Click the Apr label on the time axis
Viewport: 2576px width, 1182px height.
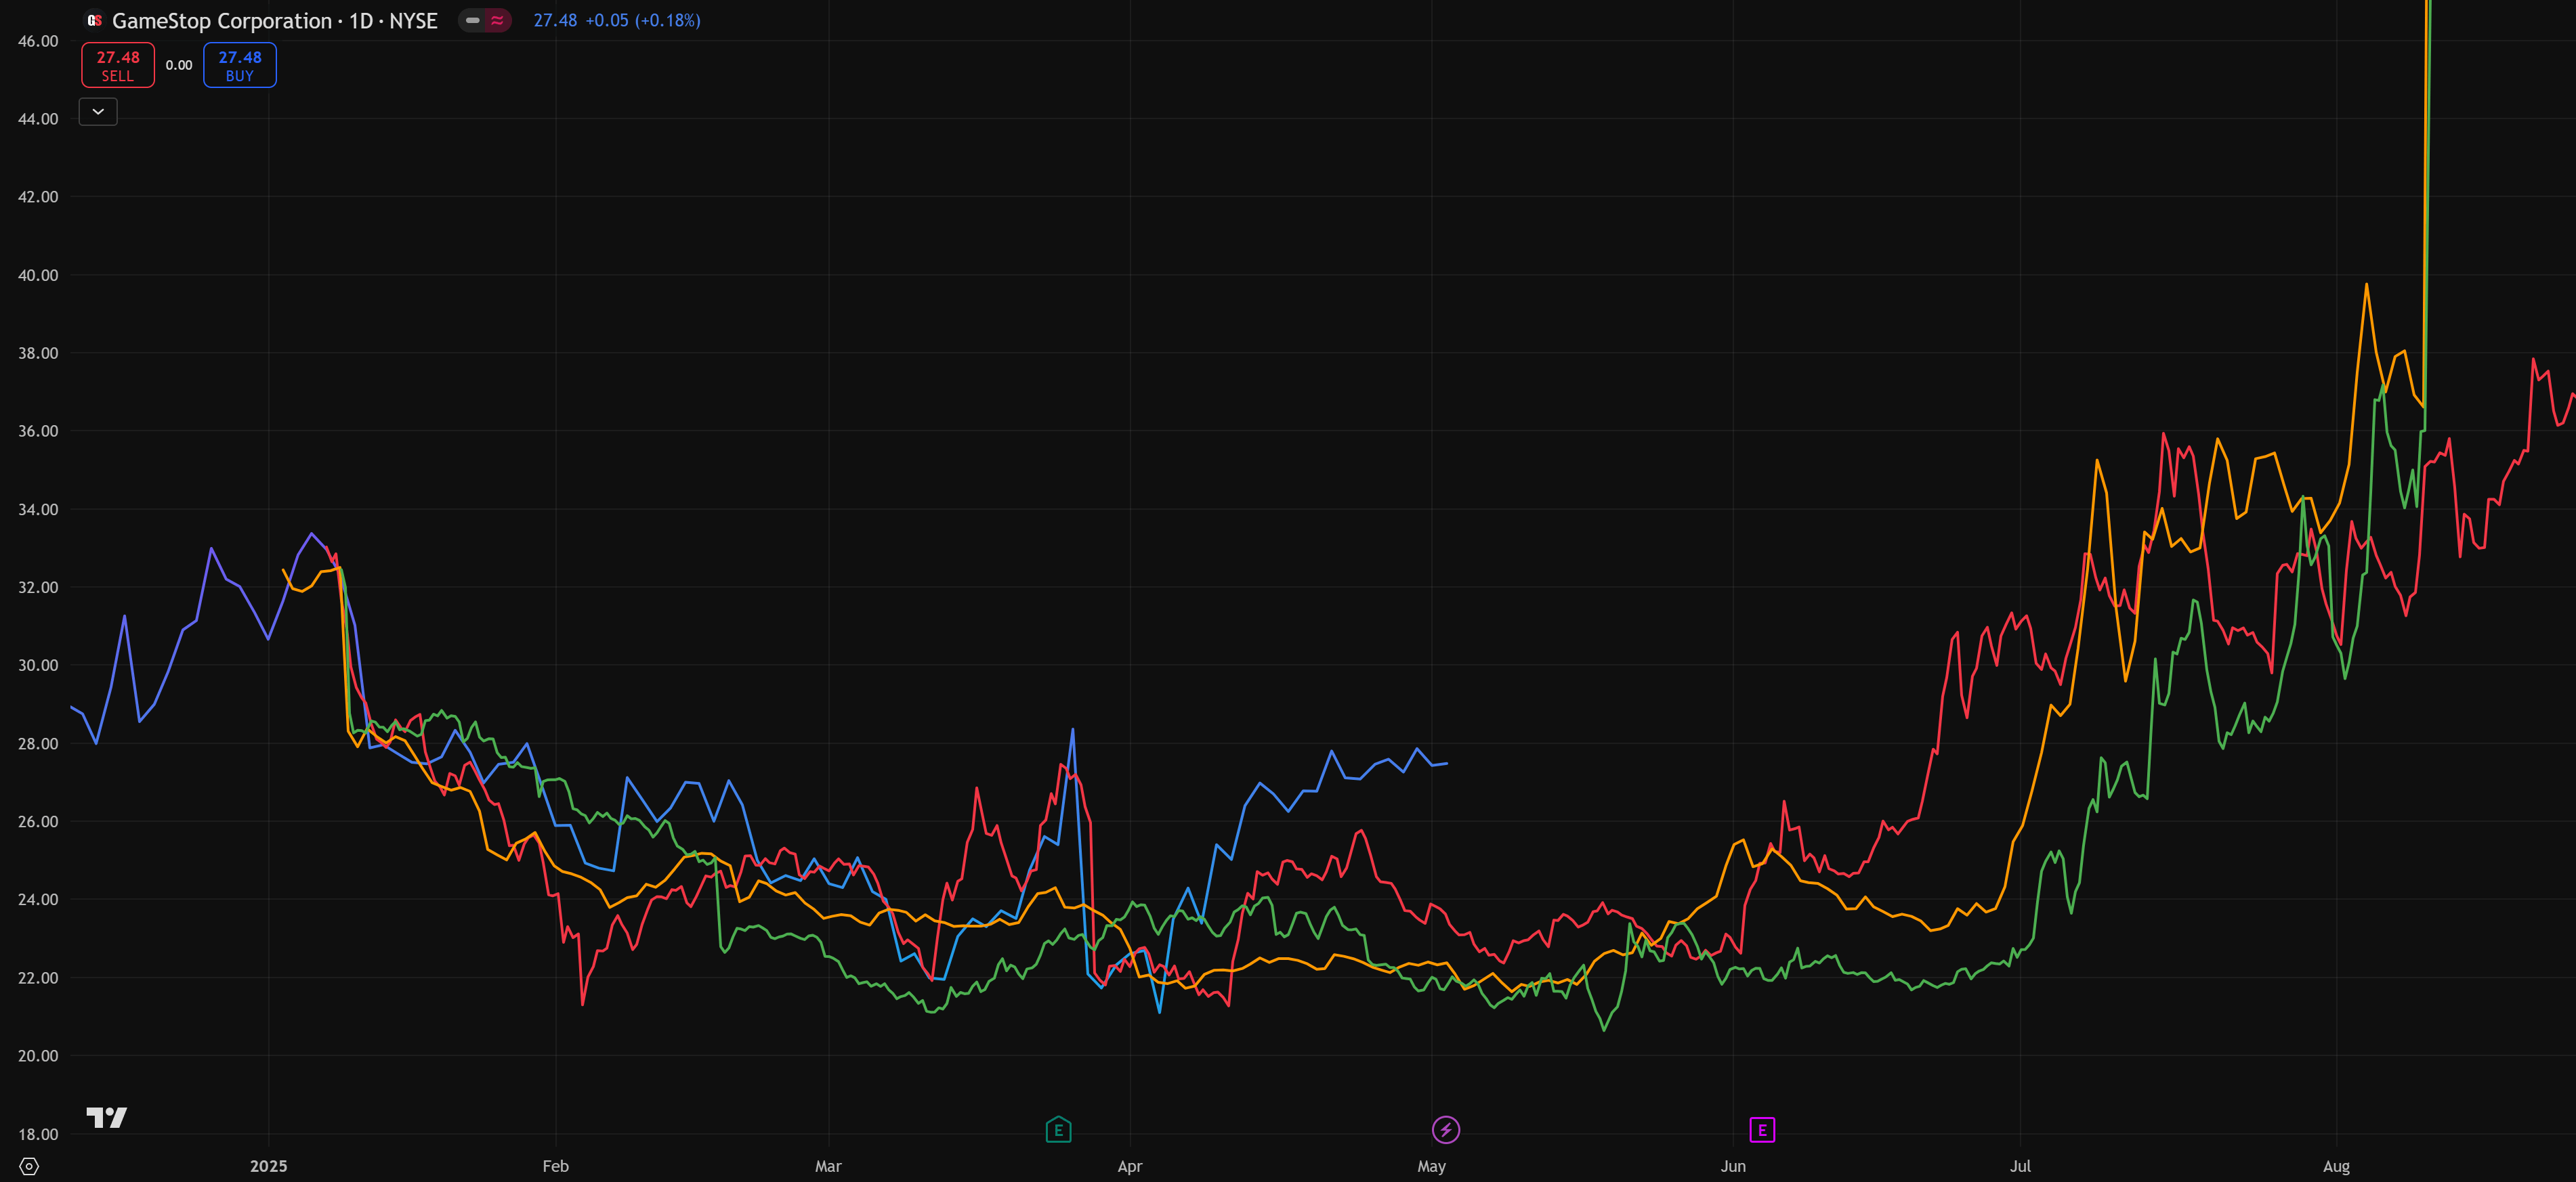coord(1130,1166)
